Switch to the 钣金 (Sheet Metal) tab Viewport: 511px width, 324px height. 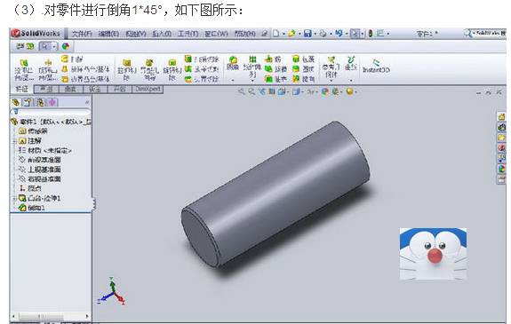pyautogui.click(x=95, y=89)
